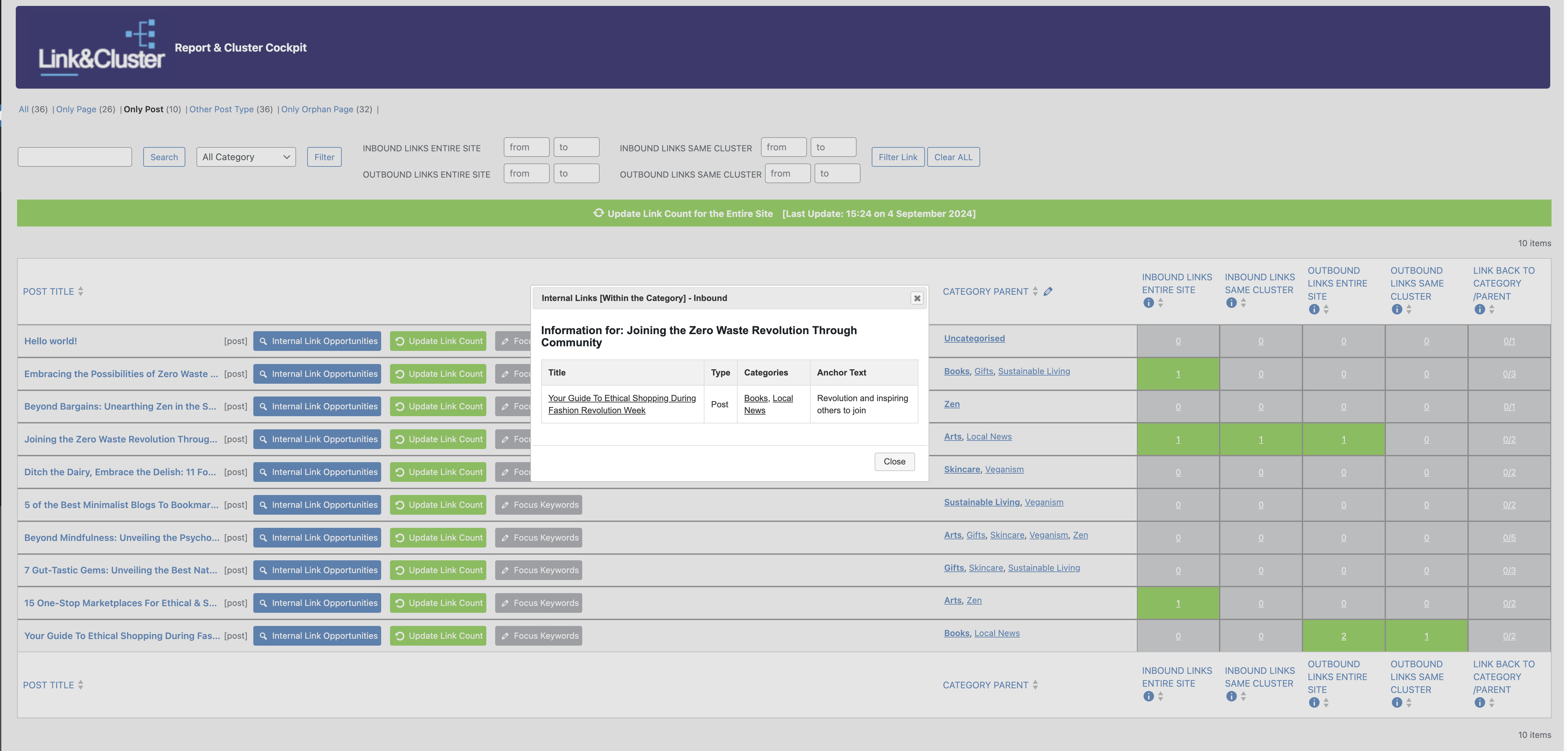Click the Inbound Links Entire Site 'from' field
Viewport: 1566px width, 751px height.
pyautogui.click(x=526, y=147)
